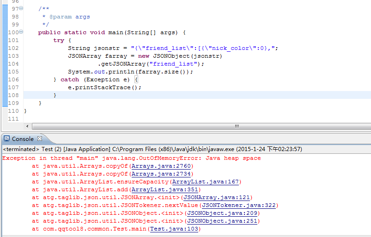371x237 pixels.
Task: Collapse the main method fold at line 100
Action: pos(21,32)
